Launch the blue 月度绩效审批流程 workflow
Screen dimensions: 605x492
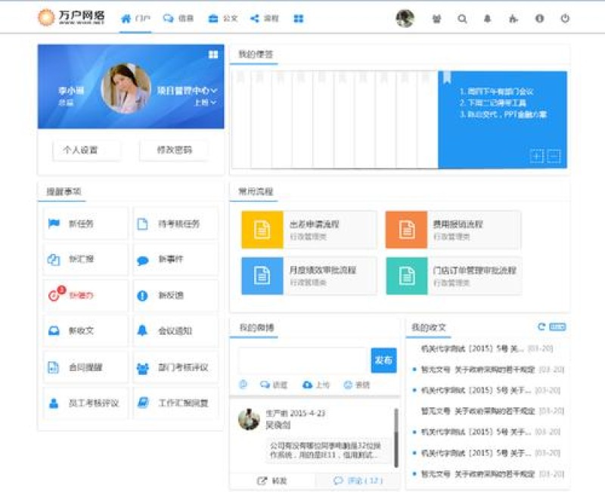coord(309,276)
